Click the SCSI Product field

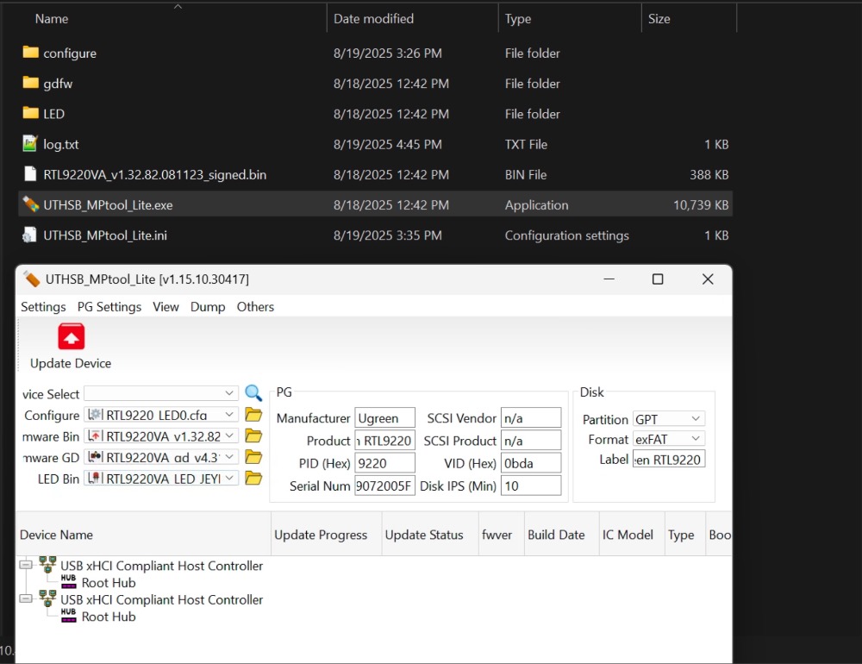pyautogui.click(x=531, y=440)
